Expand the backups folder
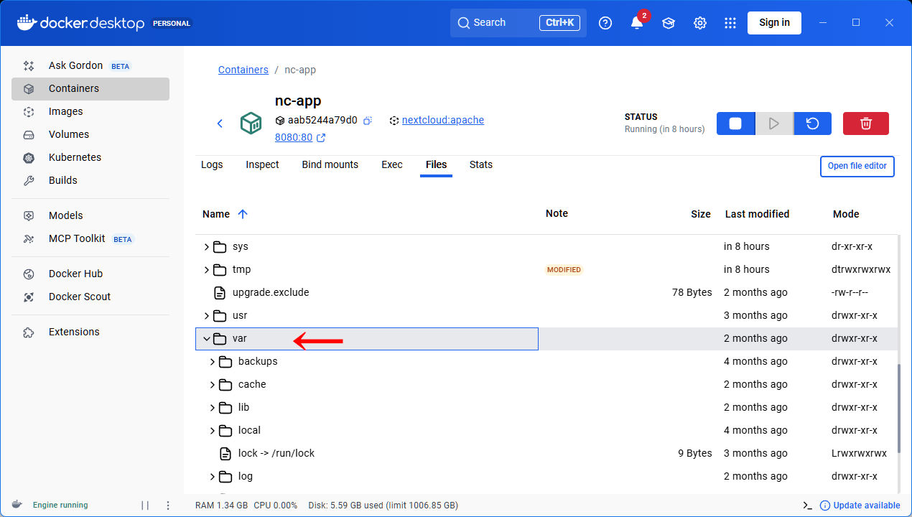Viewport: 912px width, 517px height. click(x=213, y=362)
